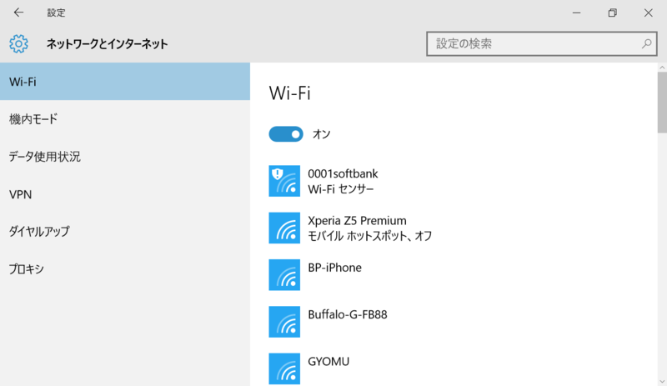This screenshot has width=667, height=386.
Task: Turn off the Wi-Fi toggle switch
Action: click(x=286, y=134)
